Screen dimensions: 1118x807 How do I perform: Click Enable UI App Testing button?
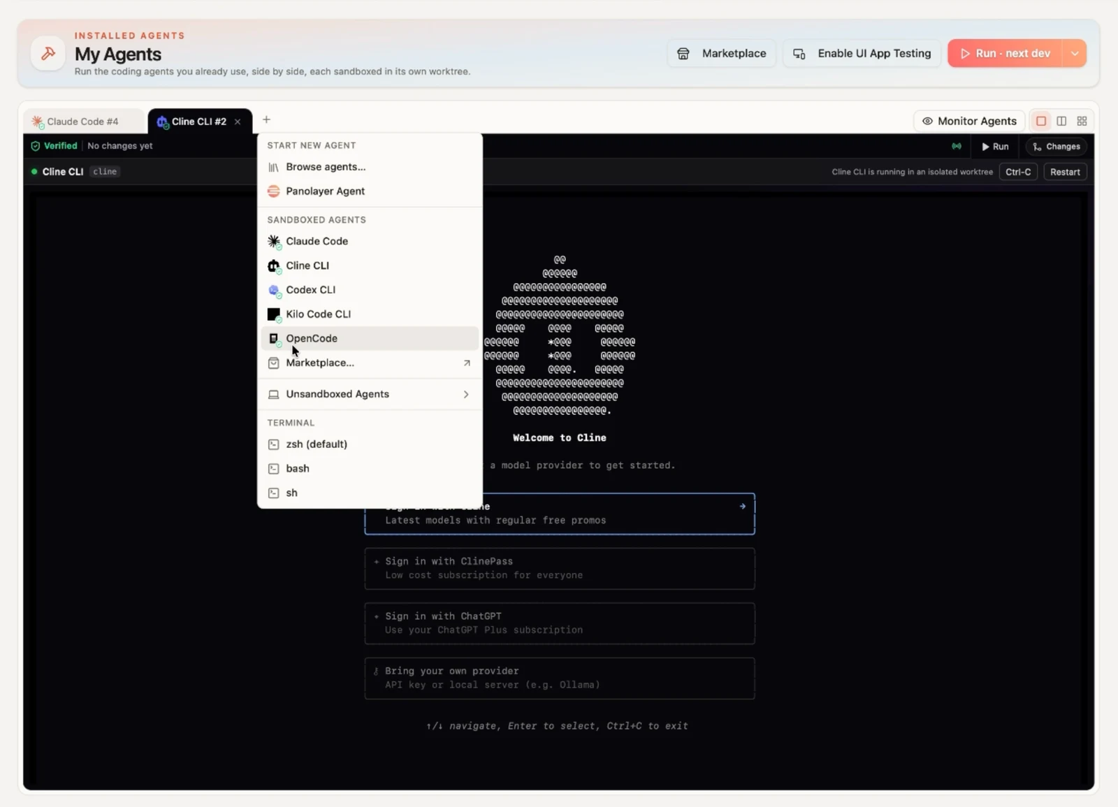tap(862, 53)
